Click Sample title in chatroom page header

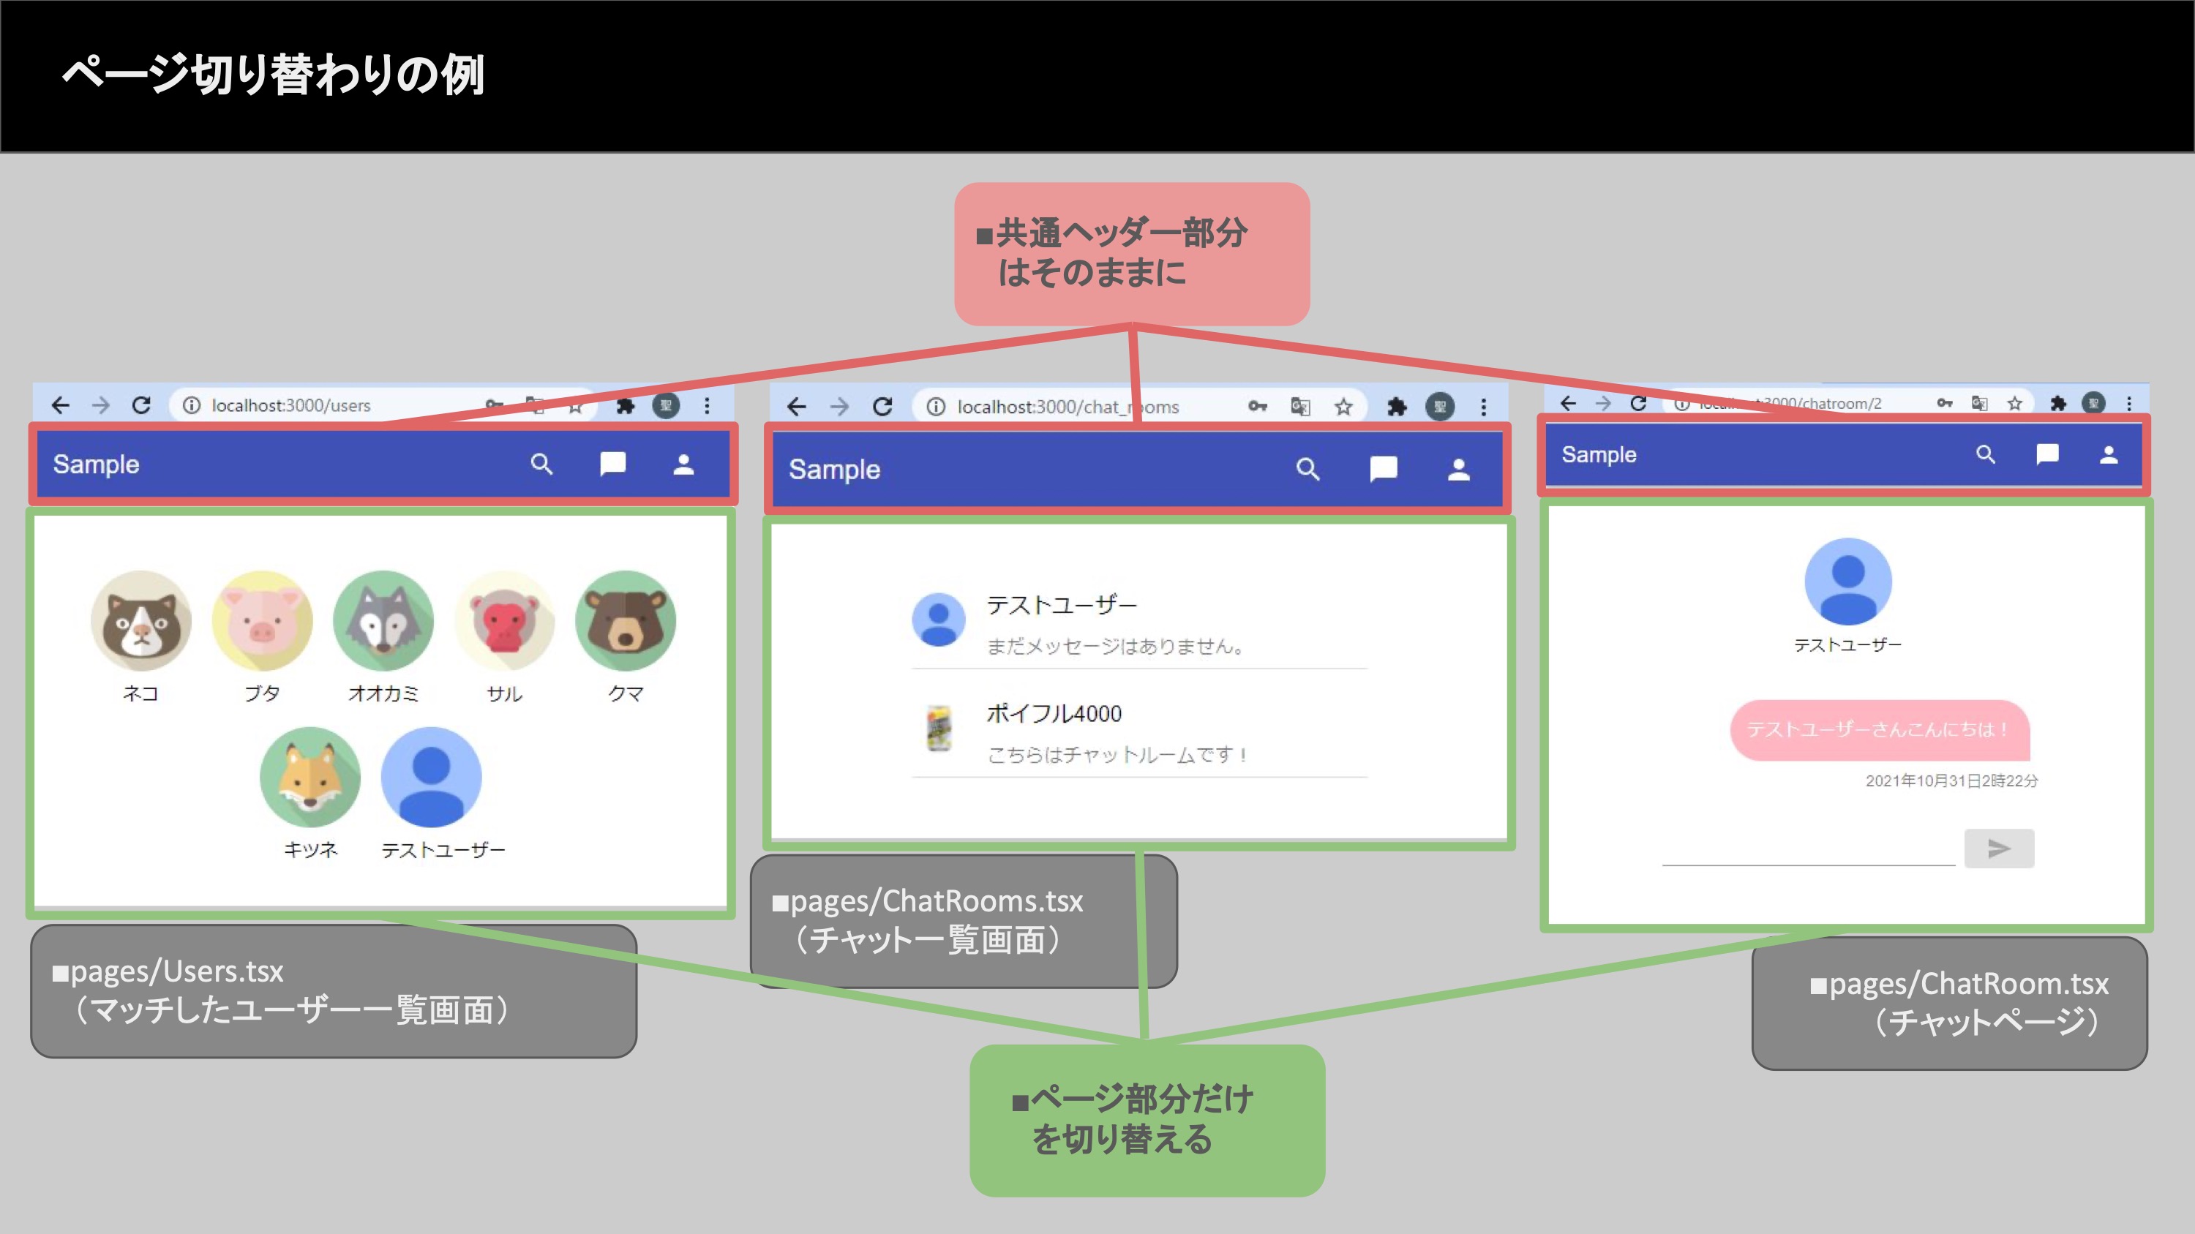(1599, 455)
